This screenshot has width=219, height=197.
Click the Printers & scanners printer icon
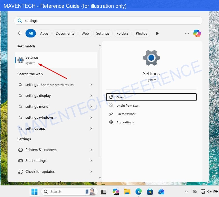point(21,150)
